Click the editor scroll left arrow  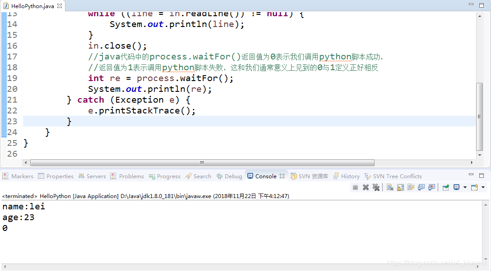coord(26,163)
